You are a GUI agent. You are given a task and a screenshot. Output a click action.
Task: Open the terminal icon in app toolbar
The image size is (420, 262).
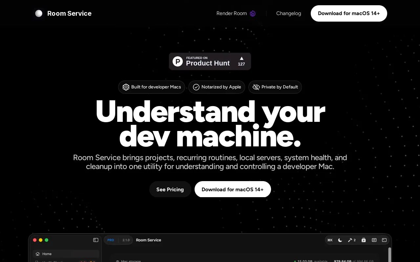tap(384, 240)
